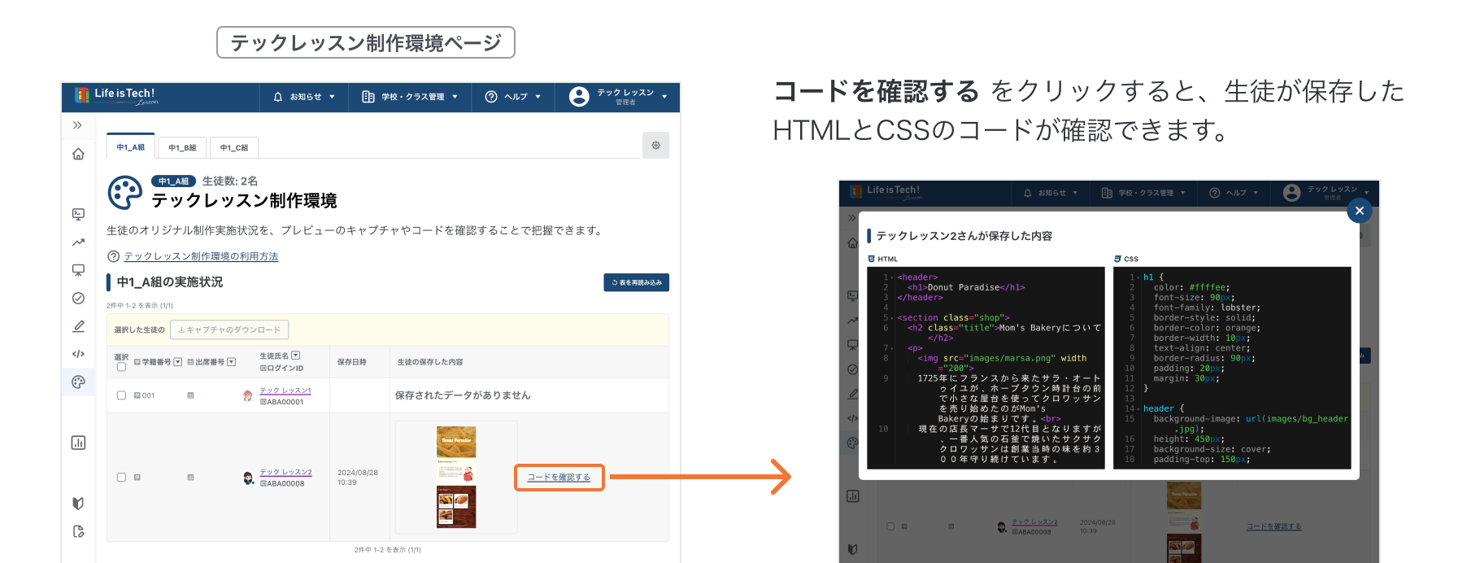Click the avatar icon of テック レッスン1
Screen dimensions: 1480x563
click(x=248, y=395)
